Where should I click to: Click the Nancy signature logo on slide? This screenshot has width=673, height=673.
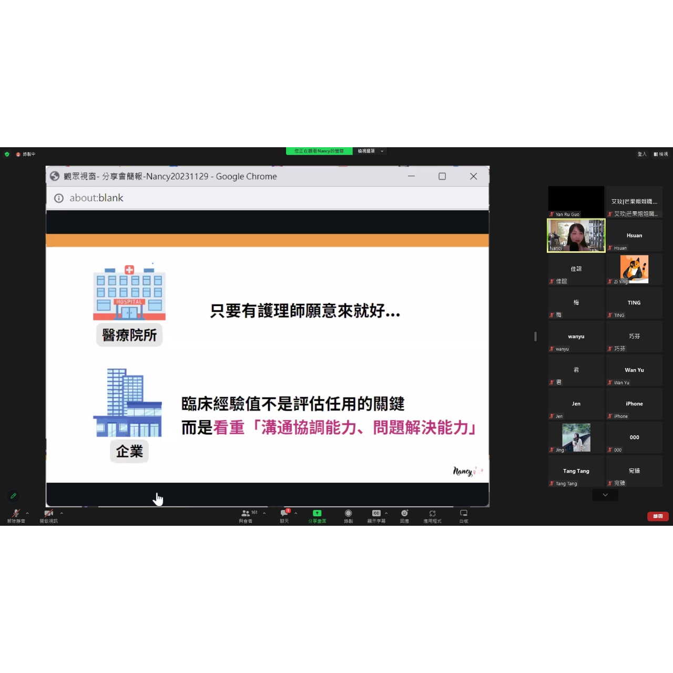tap(467, 471)
